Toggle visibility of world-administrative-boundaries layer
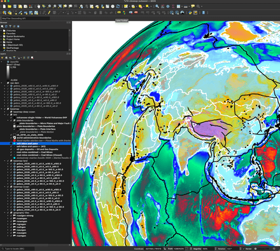This screenshot has width=280, height=251. pos(11,138)
